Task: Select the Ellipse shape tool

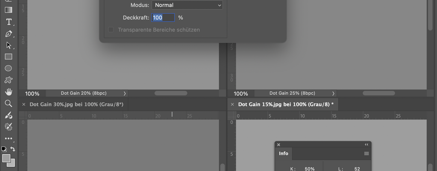Action: point(9,68)
